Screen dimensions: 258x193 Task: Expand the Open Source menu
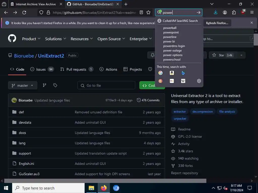click(x=111, y=39)
